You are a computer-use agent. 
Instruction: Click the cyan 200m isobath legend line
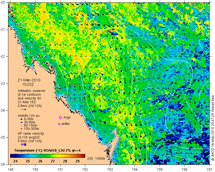click(x=92, y=161)
